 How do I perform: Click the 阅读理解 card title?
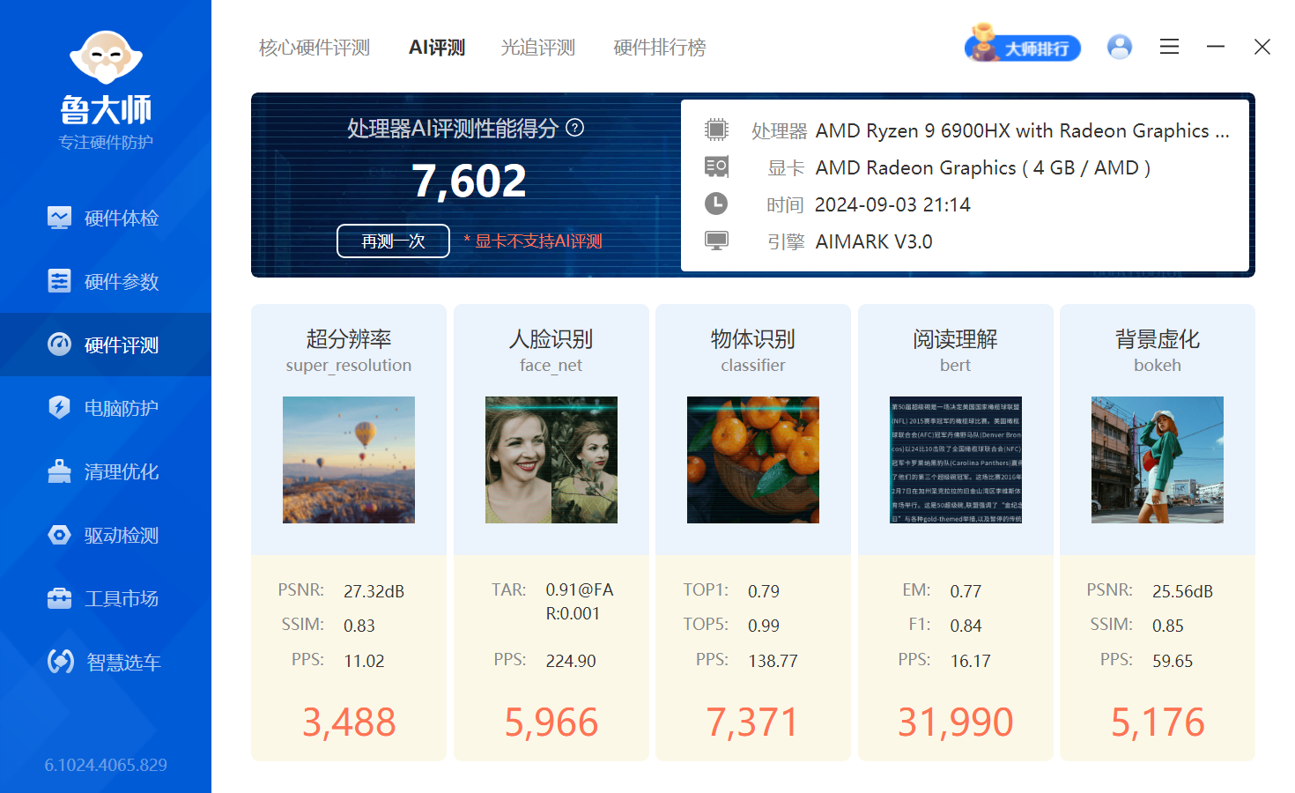click(956, 339)
